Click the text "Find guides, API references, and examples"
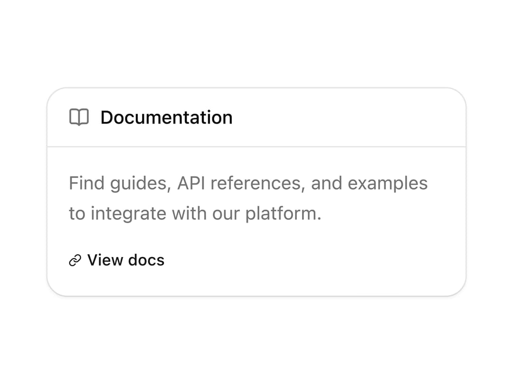 [248, 183]
